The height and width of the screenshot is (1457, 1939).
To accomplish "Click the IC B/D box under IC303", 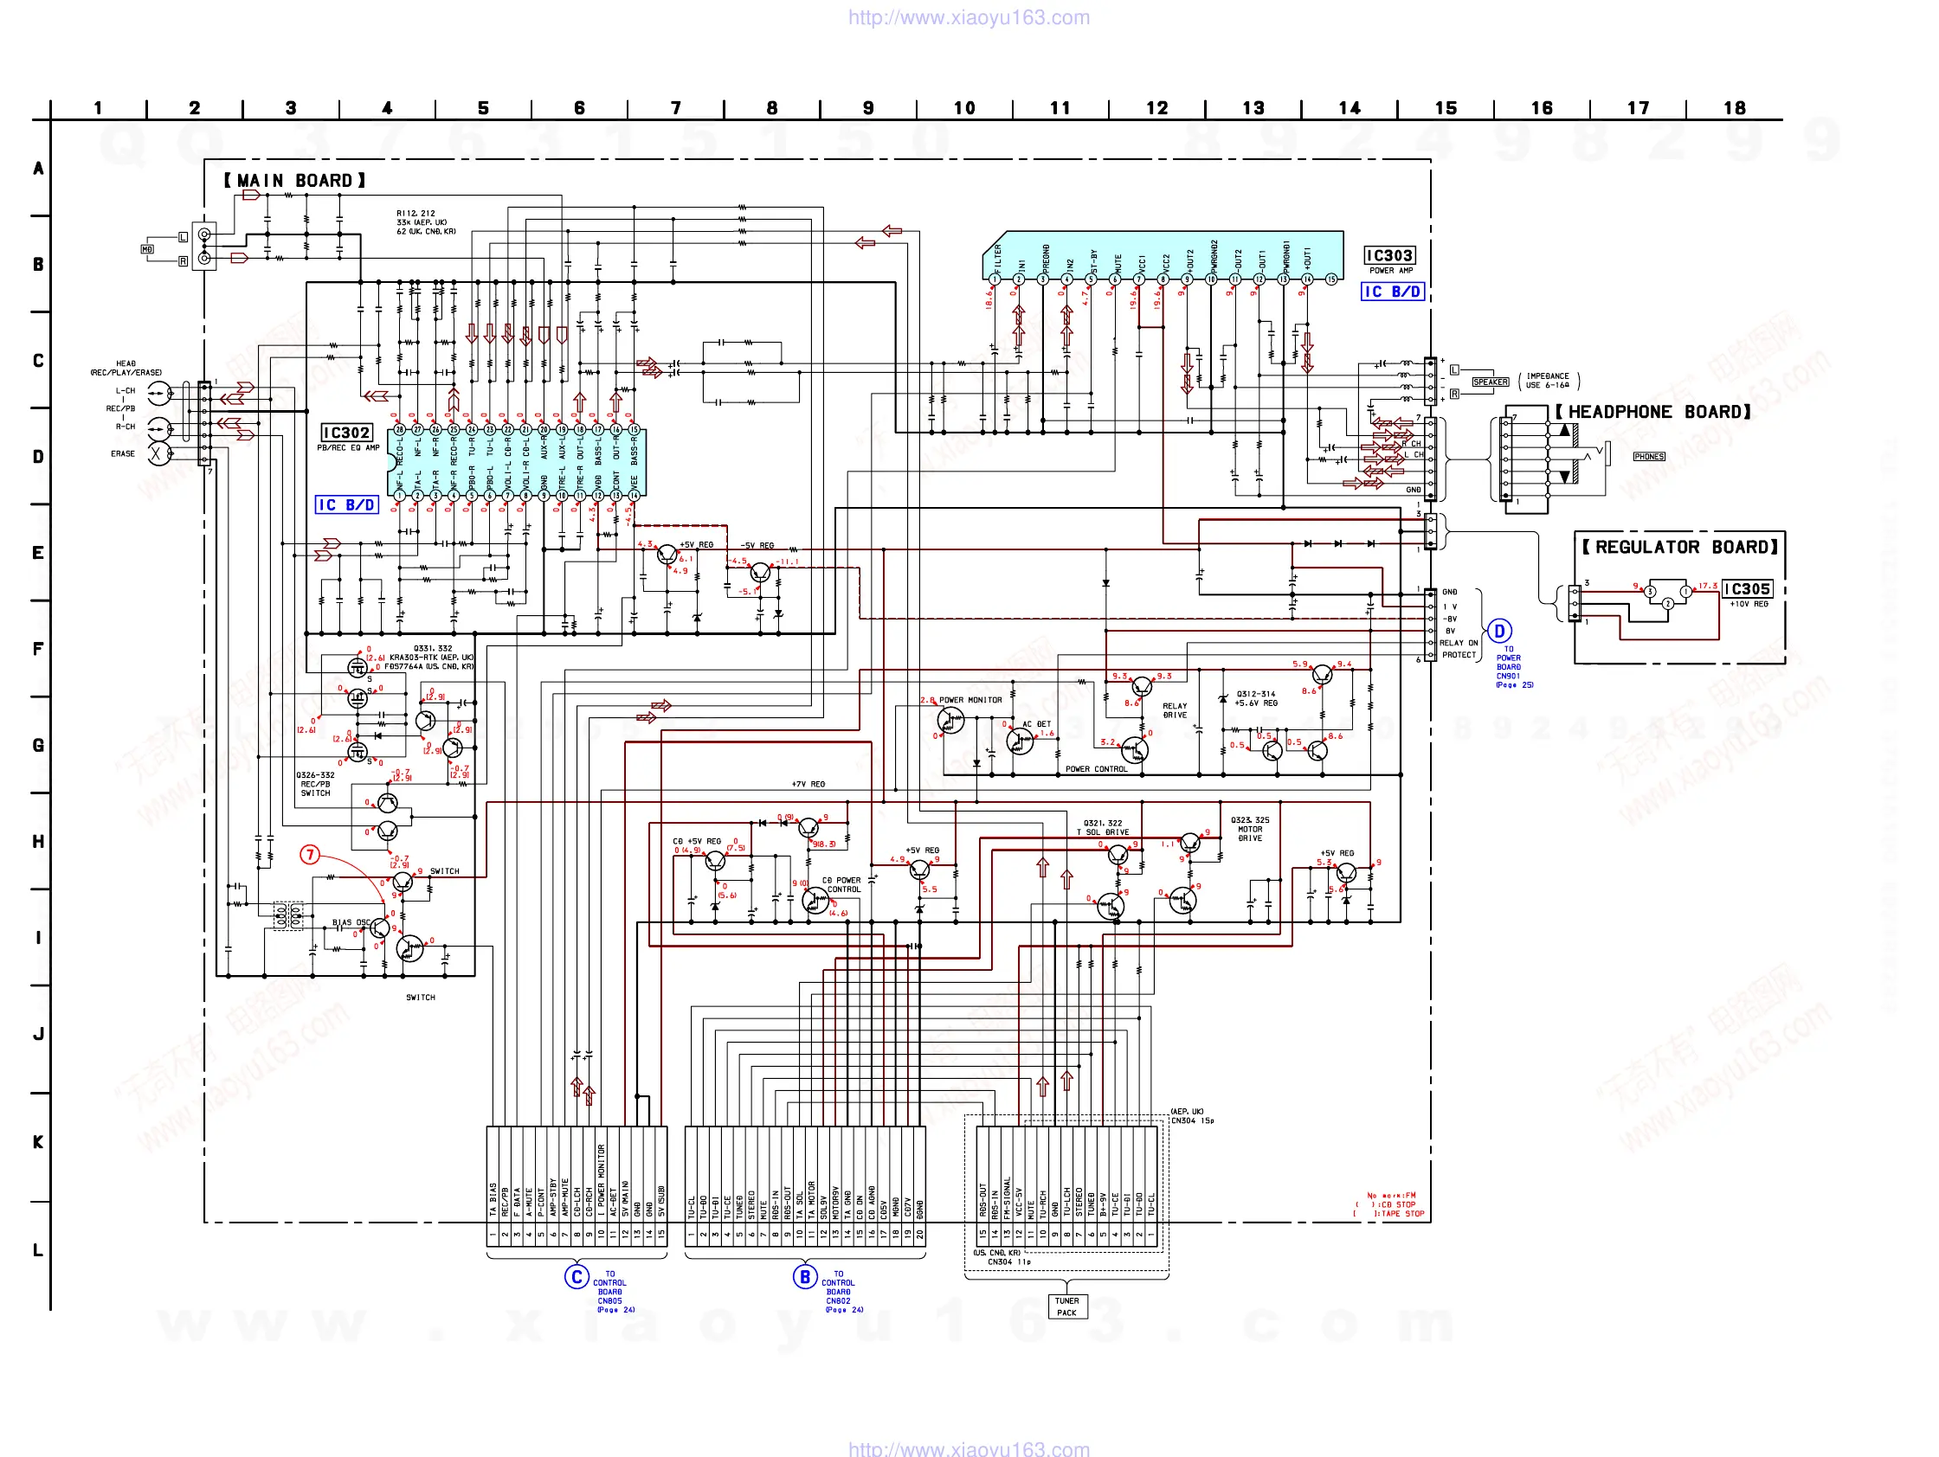I will (1392, 292).
